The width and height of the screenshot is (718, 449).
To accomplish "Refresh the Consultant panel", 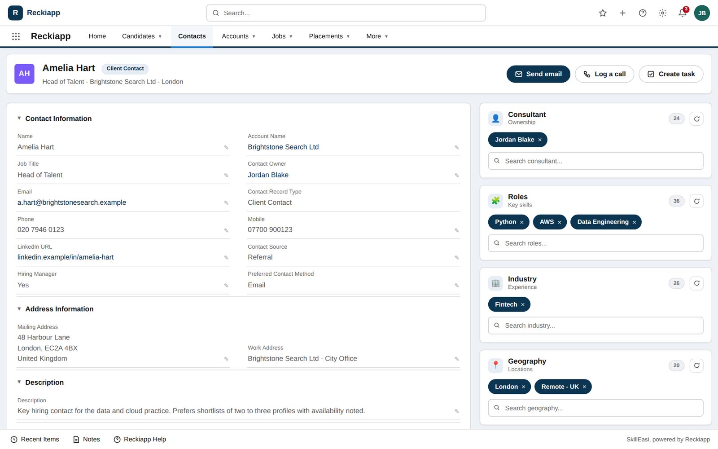I will click(x=696, y=119).
